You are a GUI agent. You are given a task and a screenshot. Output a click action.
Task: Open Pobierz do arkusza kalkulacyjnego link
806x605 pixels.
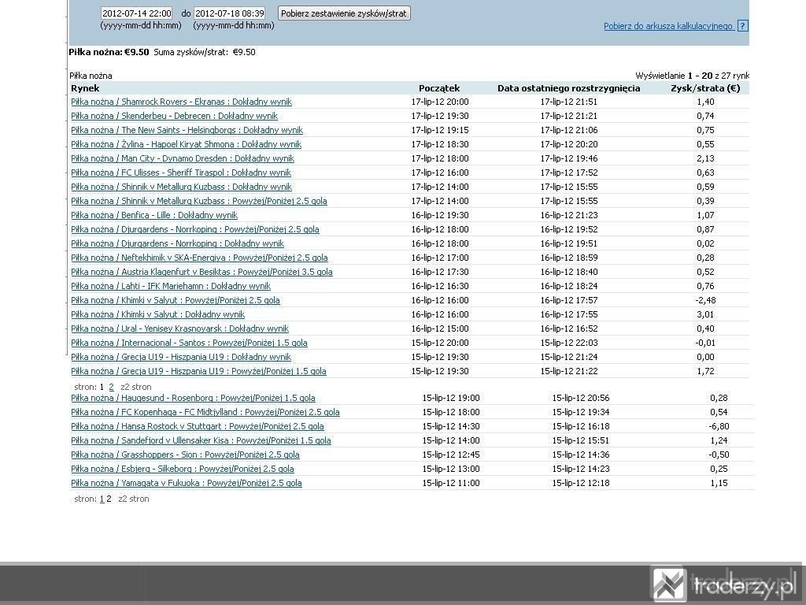pos(668,26)
